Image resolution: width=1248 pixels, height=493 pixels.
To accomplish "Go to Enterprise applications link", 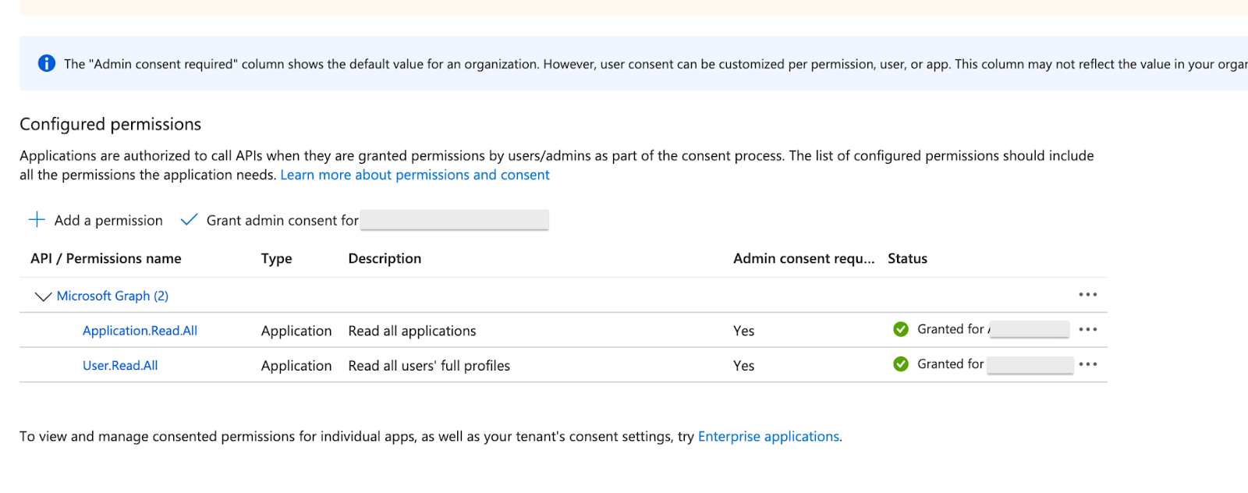I will pos(768,436).
